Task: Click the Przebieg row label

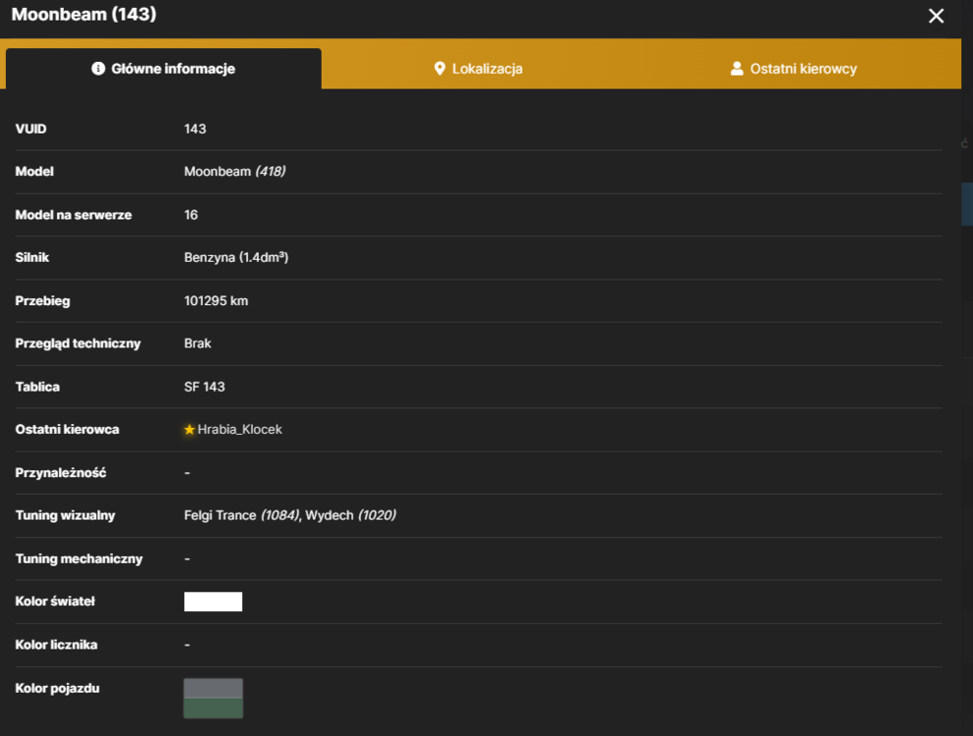Action: point(42,300)
